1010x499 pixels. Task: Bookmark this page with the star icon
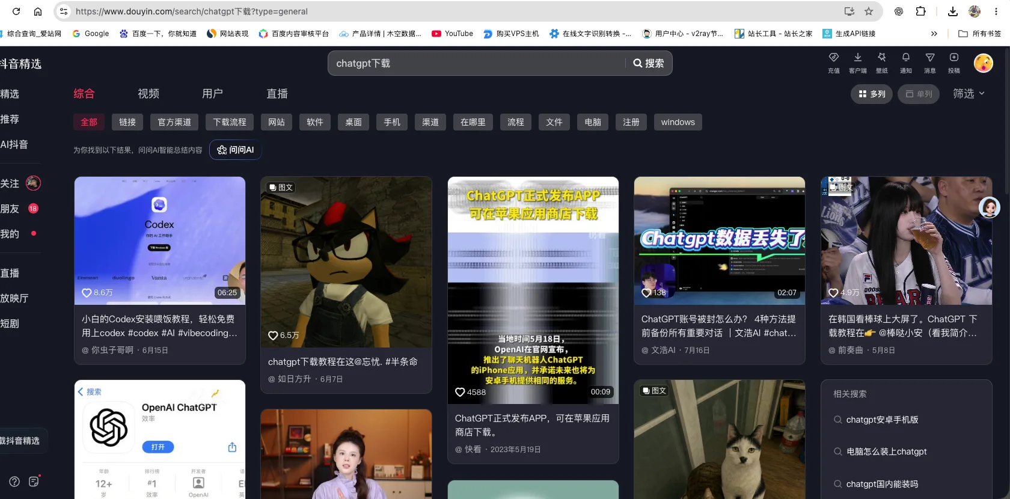869,11
